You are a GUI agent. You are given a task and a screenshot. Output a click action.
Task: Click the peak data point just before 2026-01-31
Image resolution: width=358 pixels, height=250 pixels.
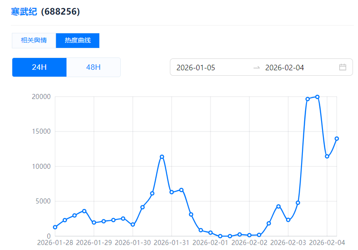pyautogui.click(x=162, y=157)
